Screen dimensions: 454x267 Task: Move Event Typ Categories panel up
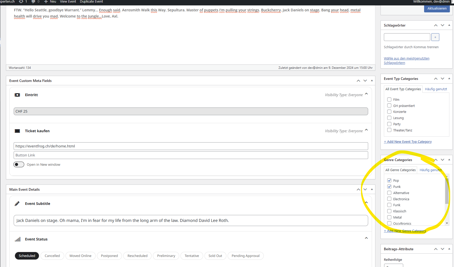tap(436, 79)
